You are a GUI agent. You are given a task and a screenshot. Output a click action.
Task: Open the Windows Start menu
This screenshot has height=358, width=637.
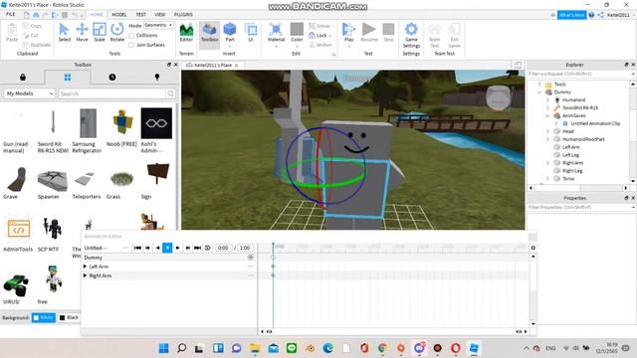163,348
